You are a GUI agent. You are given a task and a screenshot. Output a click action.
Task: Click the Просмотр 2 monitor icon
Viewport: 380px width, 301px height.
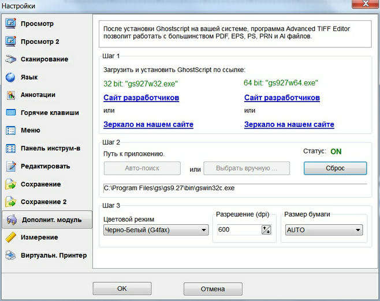[x=10, y=42]
